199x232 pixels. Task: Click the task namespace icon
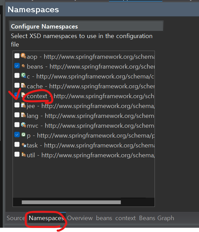(24, 145)
